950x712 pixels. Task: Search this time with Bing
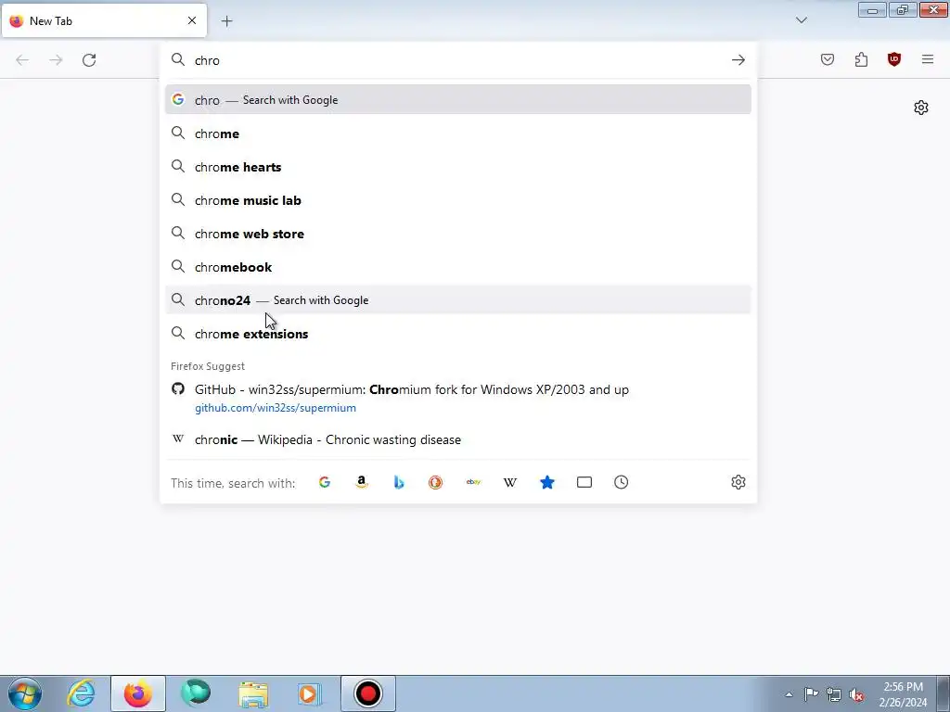pos(399,482)
